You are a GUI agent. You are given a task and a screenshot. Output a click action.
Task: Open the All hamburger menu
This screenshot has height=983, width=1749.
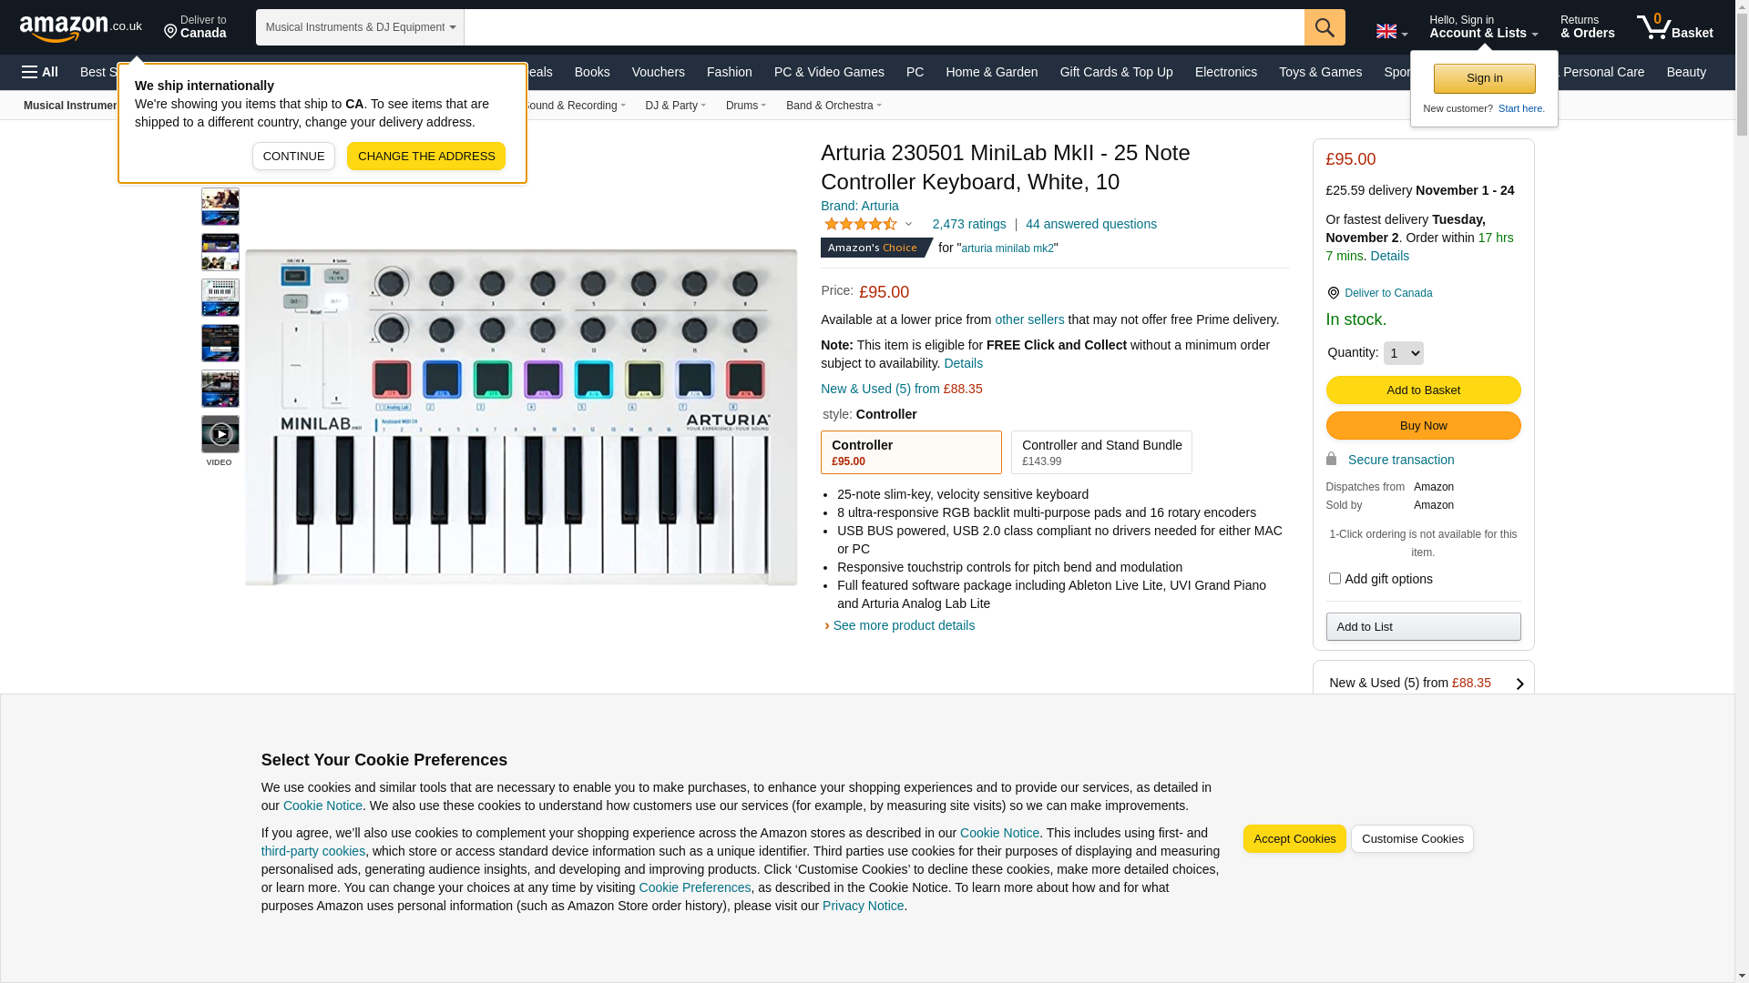tap(40, 72)
